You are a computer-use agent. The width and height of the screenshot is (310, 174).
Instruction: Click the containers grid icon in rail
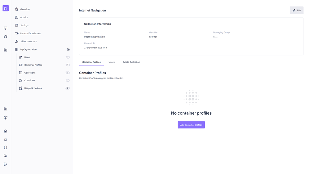point(5,36)
